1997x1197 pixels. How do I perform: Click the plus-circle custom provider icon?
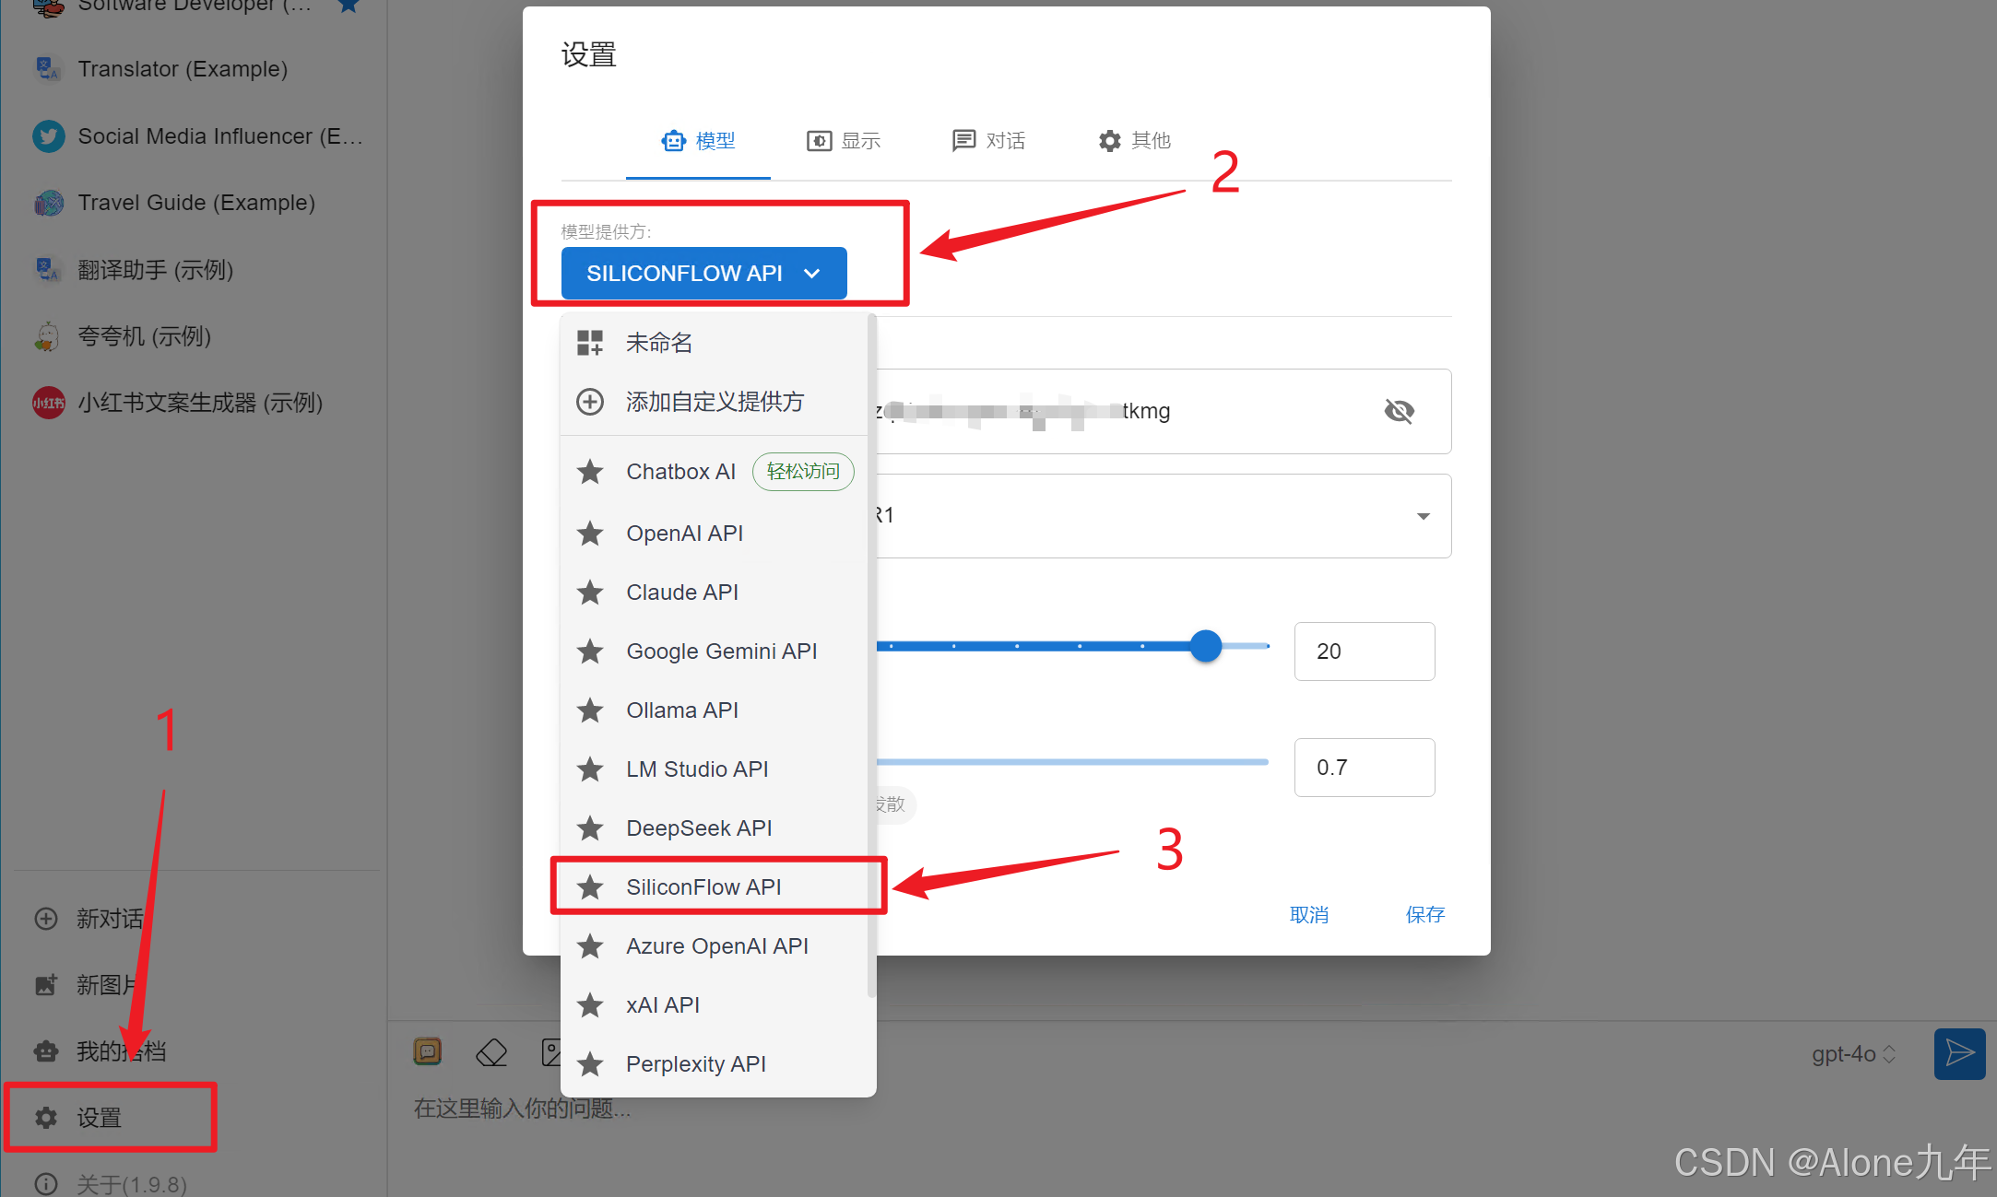pos(590,402)
